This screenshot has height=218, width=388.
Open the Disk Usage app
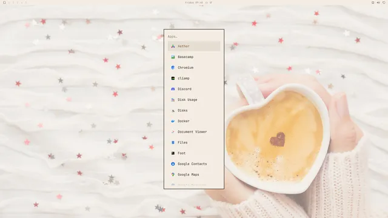[x=194, y=99]
